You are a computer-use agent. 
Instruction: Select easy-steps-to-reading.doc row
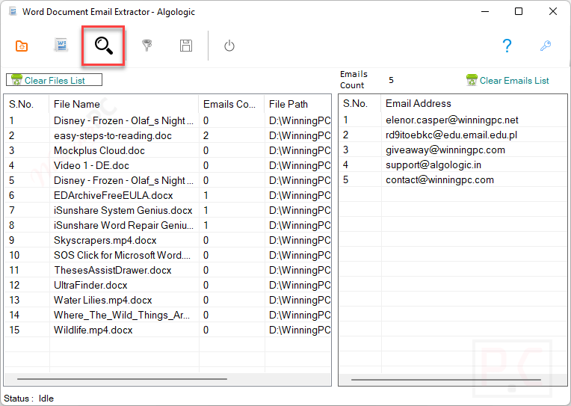(x=167, y=135)
